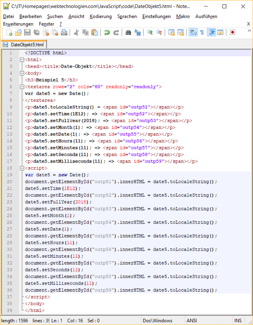Screen dimensions: 253x325
Task: Open the Replace dialog icon
Action: coord(137,33)
